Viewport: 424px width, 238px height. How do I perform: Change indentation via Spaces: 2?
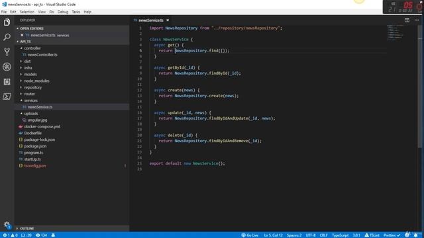pyautogui.click(x=294, y=235)
